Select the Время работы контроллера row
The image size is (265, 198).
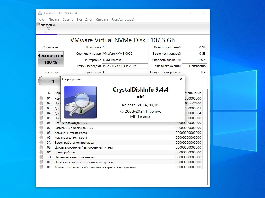(x=120, y=142)
